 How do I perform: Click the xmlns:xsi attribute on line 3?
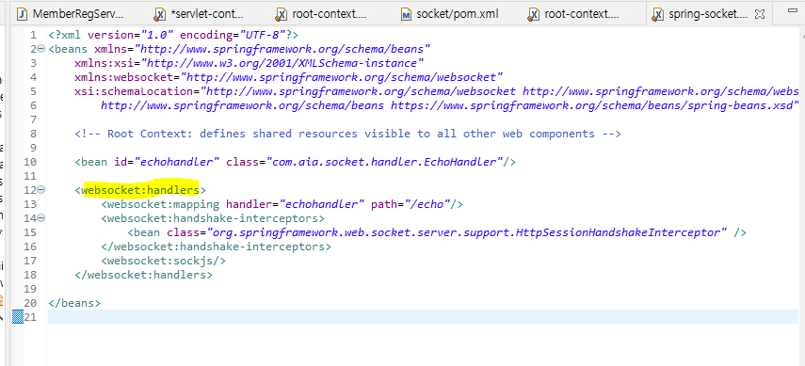[x=249, y=64]
